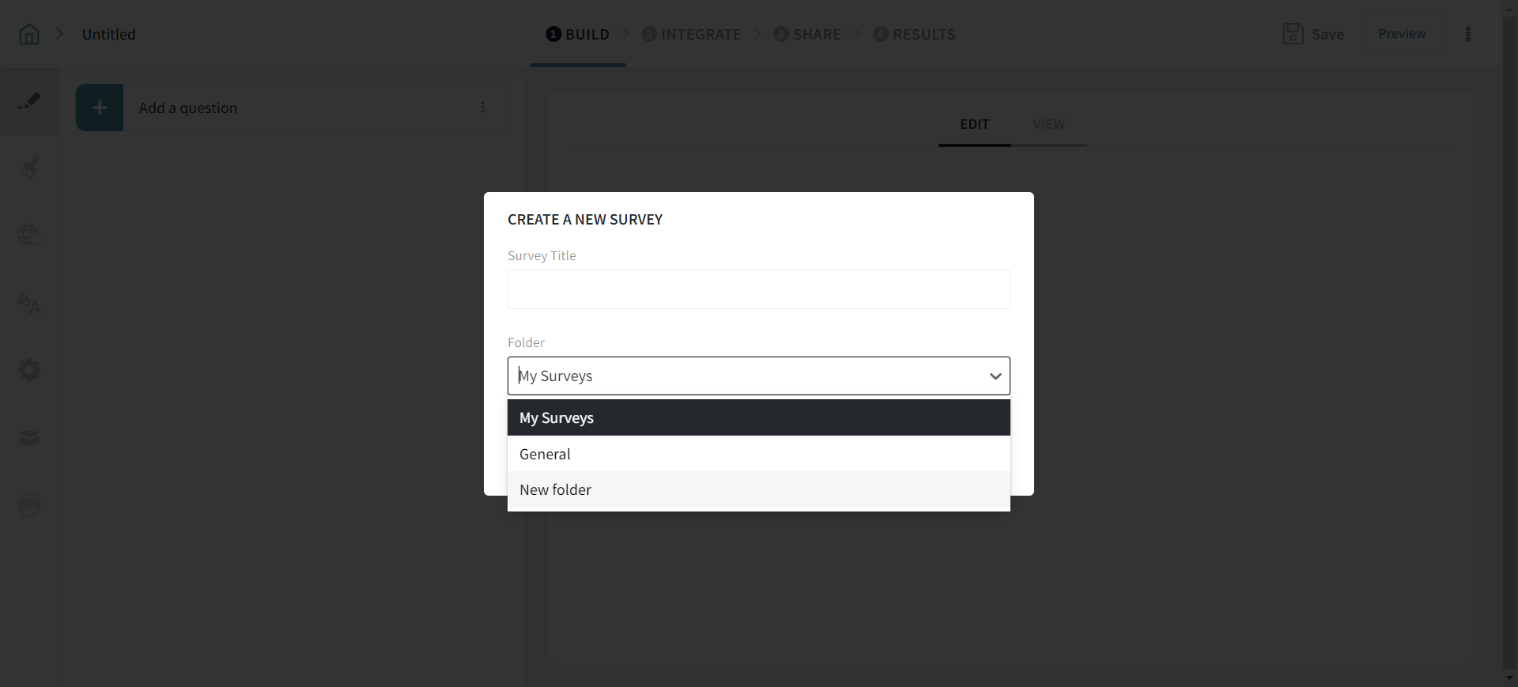The width and height of the screenshot is (1518, 687).
Task: Collapse the Folder dropdown chevron
Action: coord(995,376)
